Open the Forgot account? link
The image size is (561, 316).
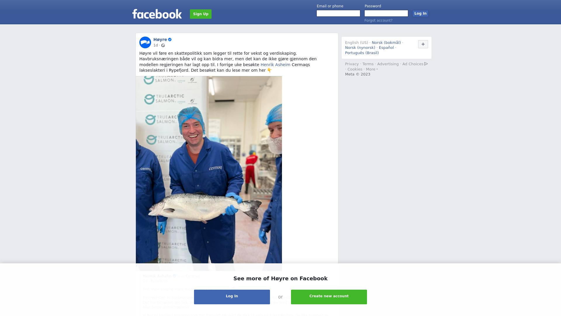click(378, 20)
